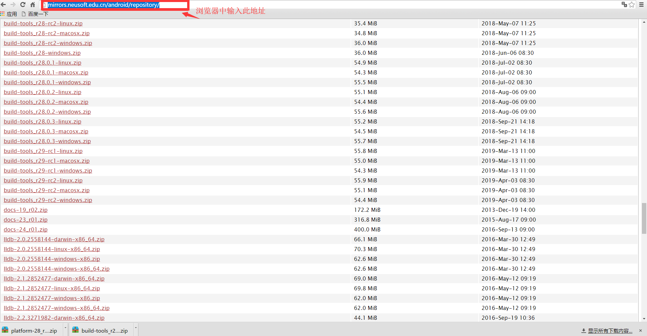Download lldb-2.1.2852477-darwin-x86_64.zip
Image resolution: width=647 pixels, height=336 pixels.
54,278
